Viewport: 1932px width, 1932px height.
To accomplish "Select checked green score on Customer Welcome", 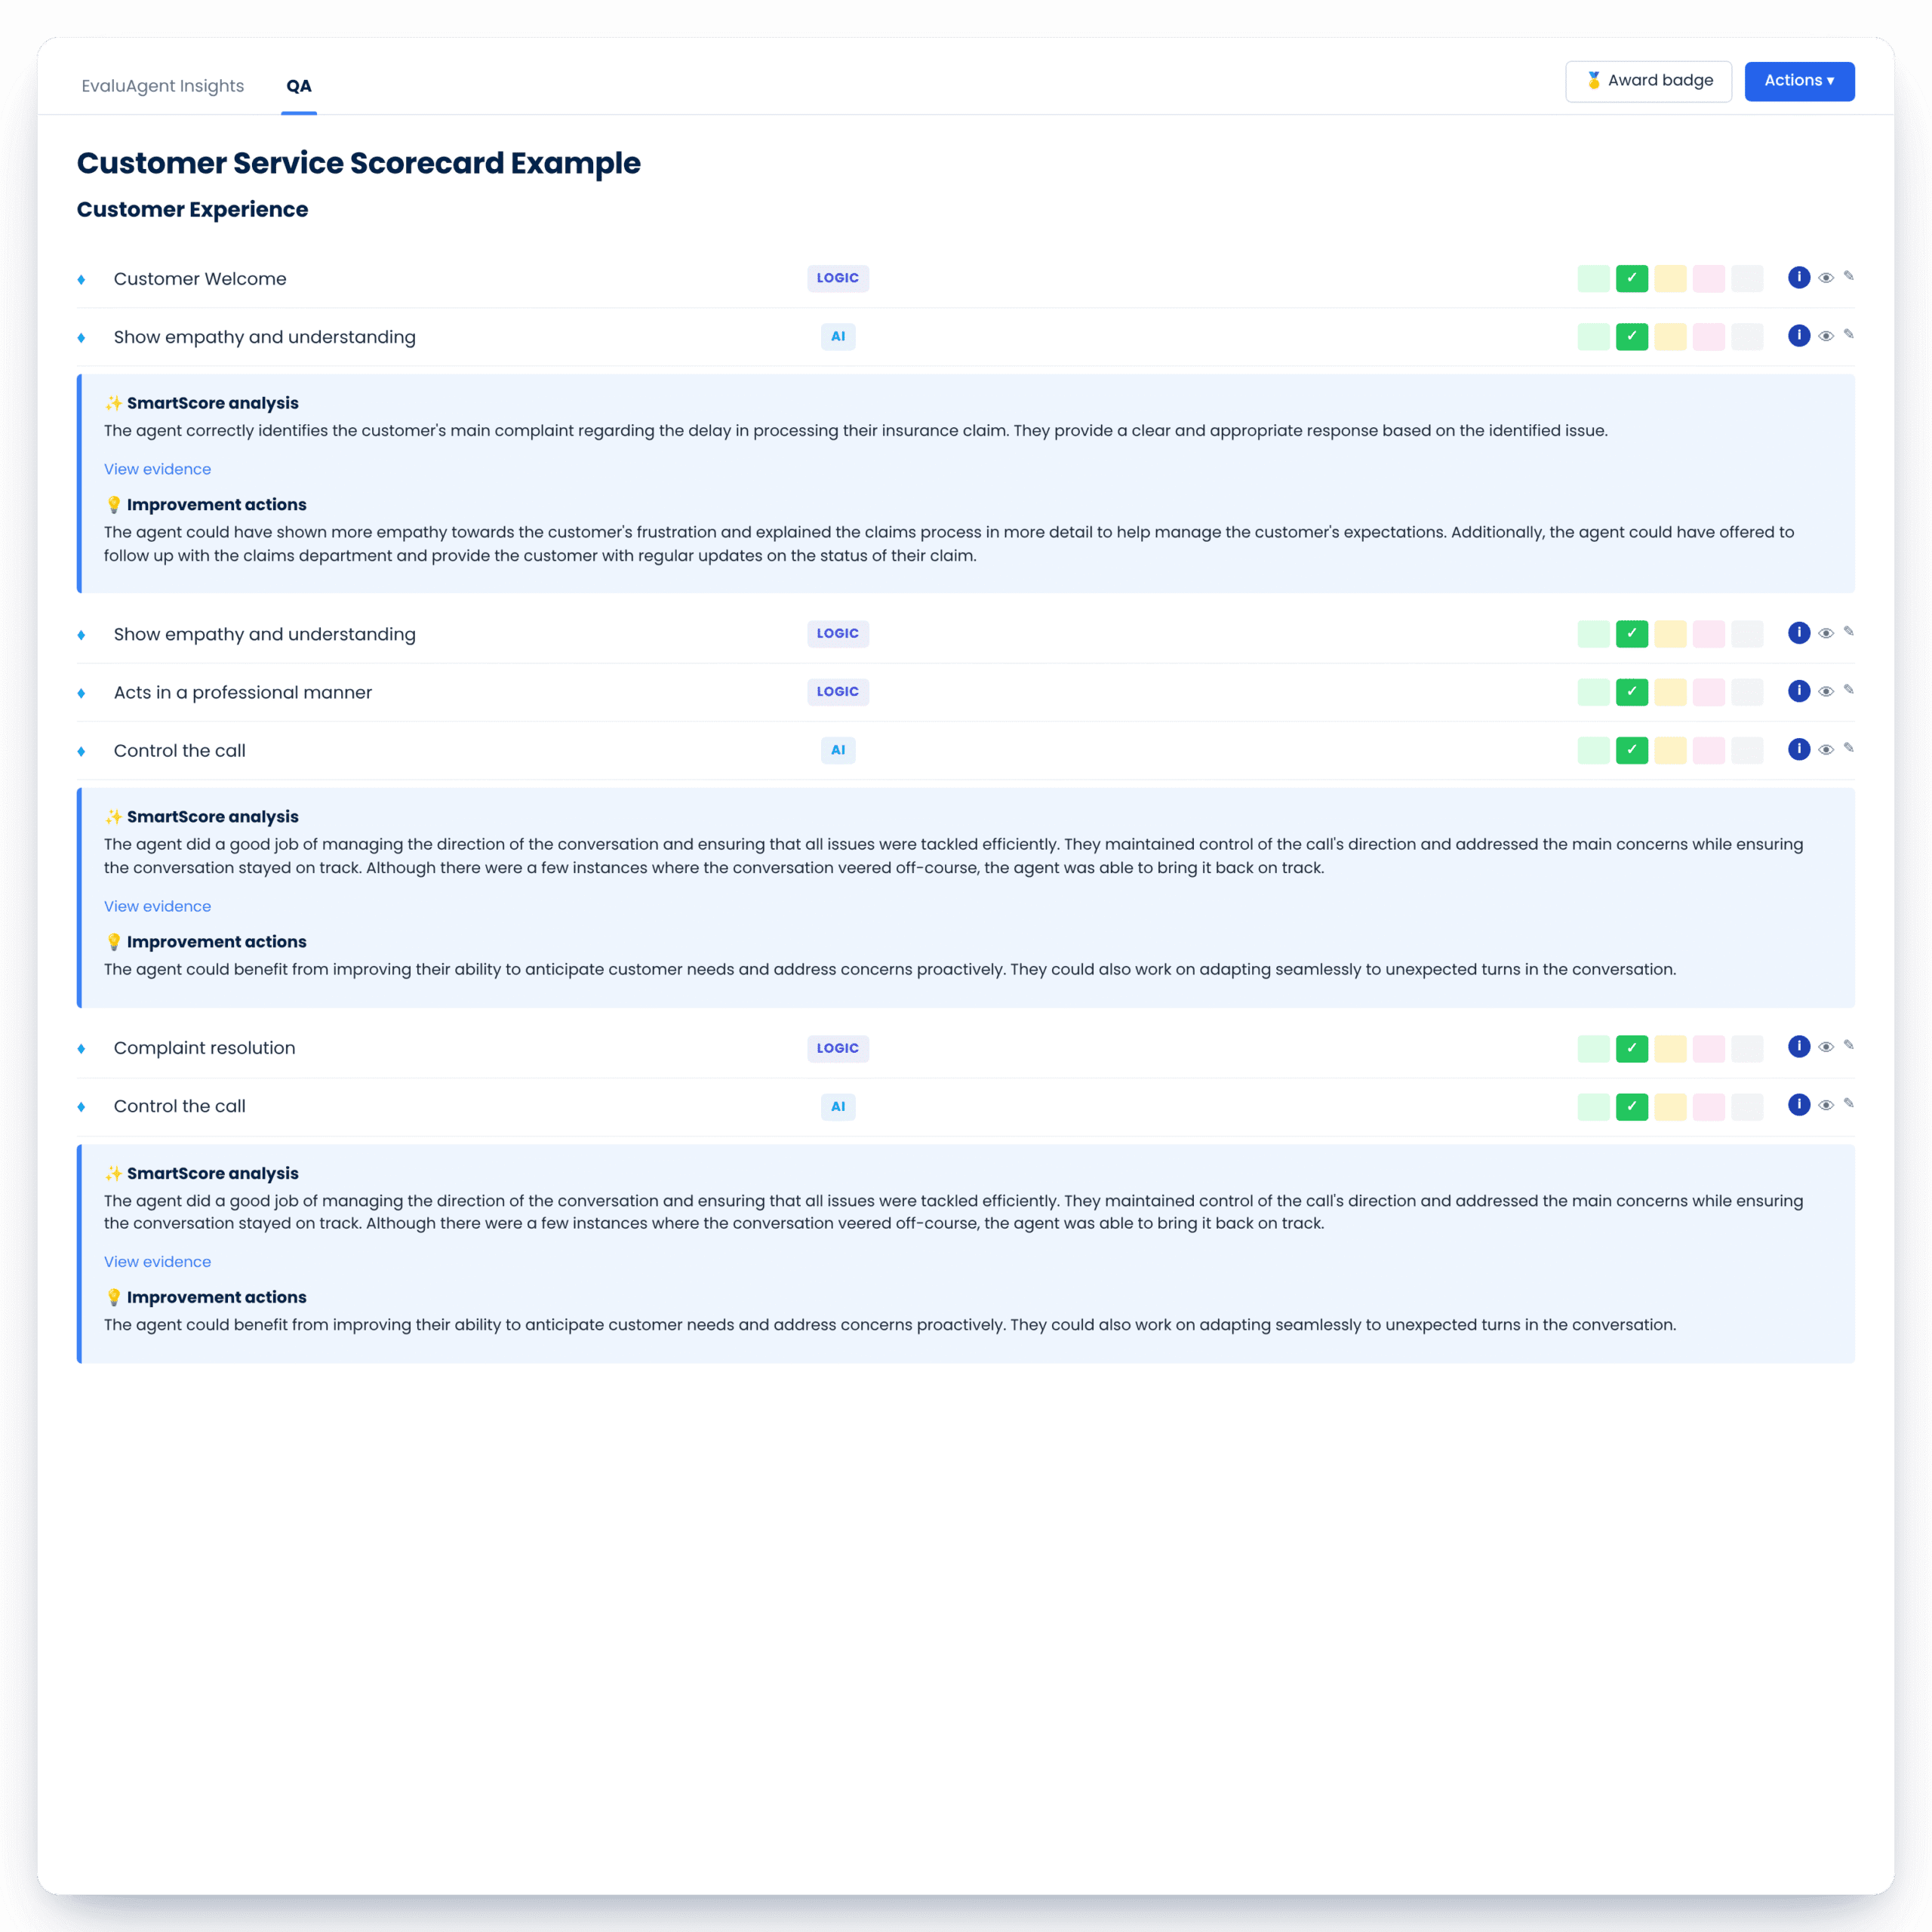I will (x=1631, y=278).
